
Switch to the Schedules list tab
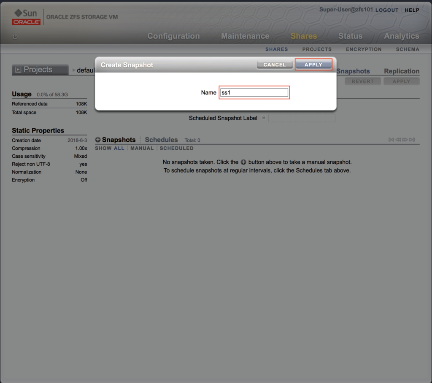tap(161, 140)
